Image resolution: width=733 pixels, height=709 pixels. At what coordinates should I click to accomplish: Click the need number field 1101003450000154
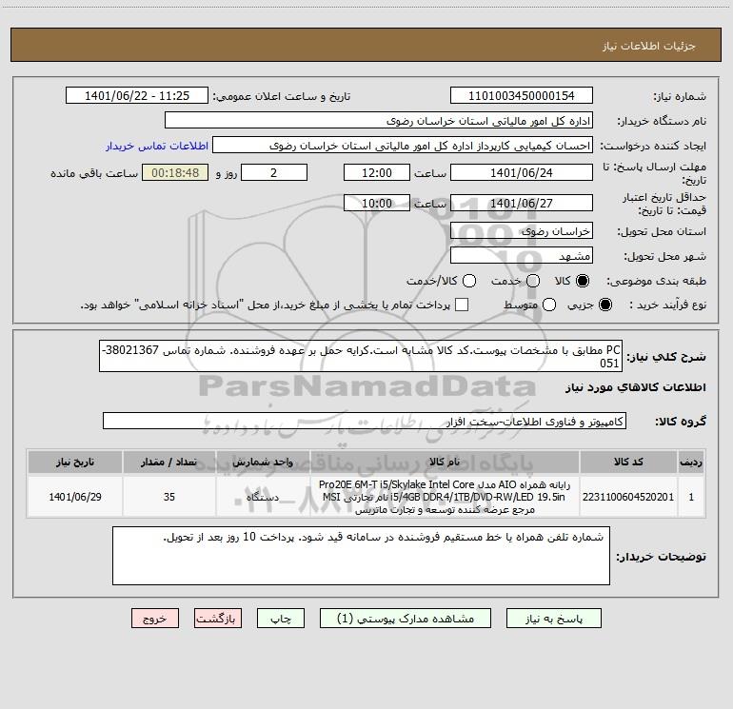tap(522, 96)
